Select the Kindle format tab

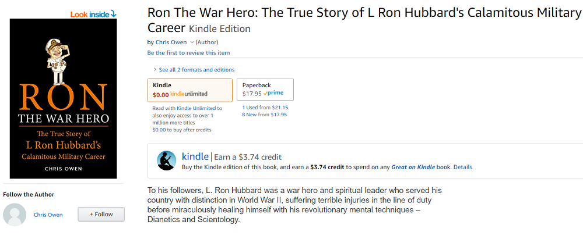point(190,90)
